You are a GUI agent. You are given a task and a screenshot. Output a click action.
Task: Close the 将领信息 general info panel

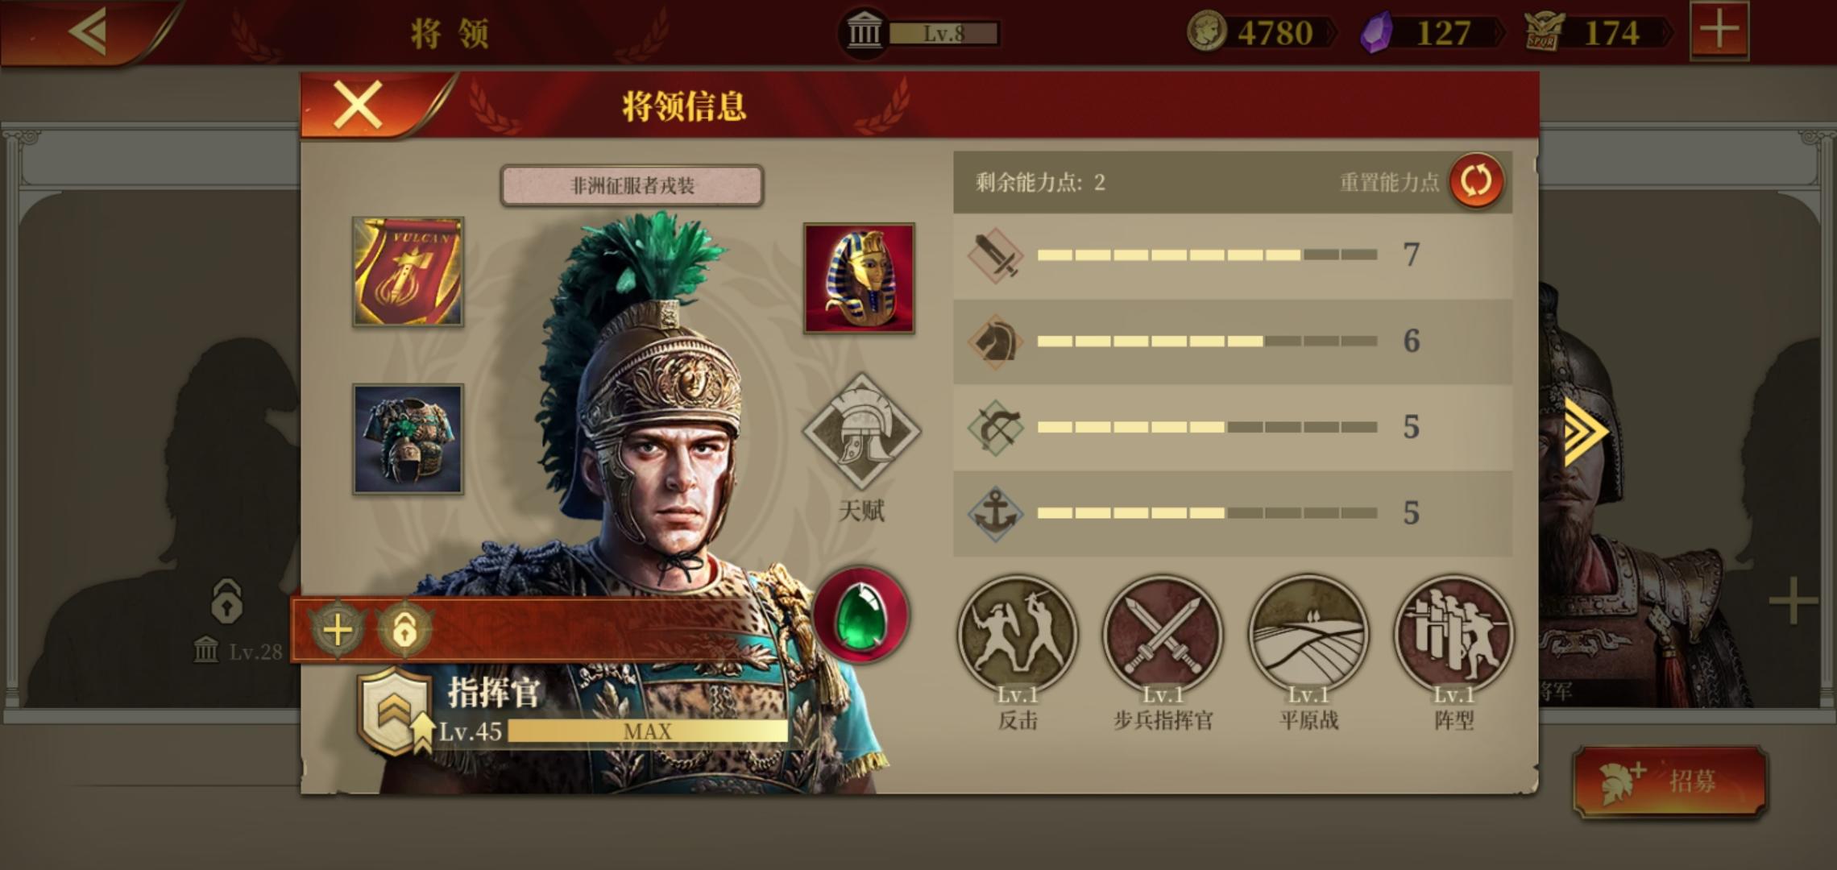point(359,105)
